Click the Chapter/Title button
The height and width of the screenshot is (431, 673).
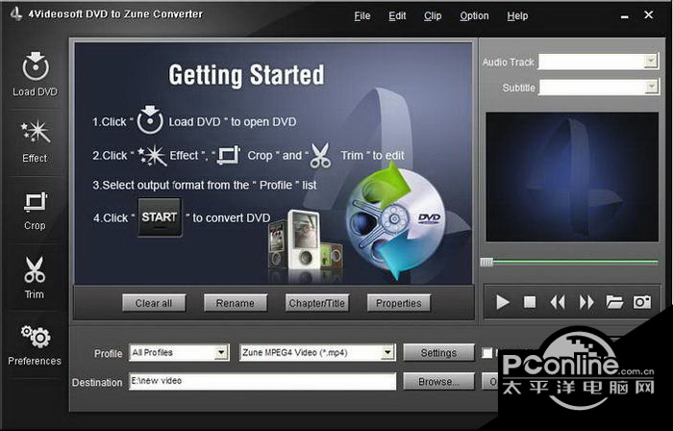316,303
